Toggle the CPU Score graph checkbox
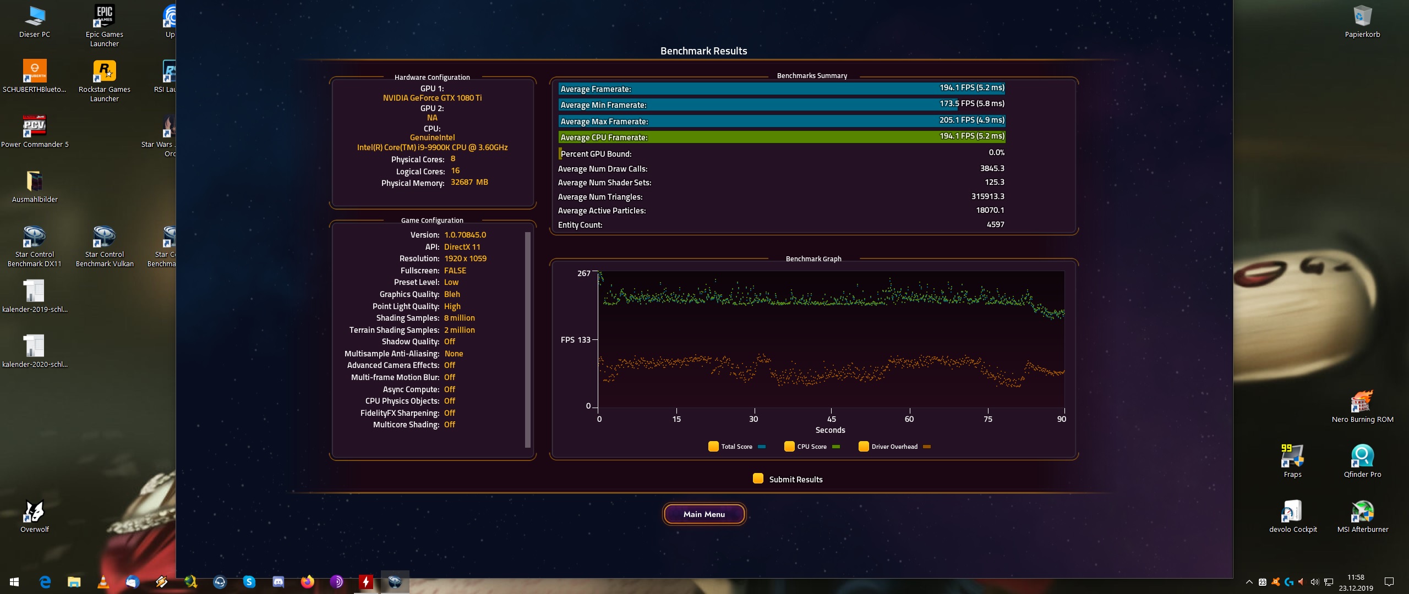The image size is (1409, 594). 789,446
